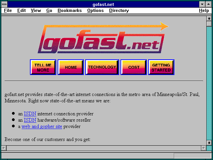Minimize the gofast.net window
Viewport: 213px width, 160px height.
pyautogui.click(x=202, y=4)
